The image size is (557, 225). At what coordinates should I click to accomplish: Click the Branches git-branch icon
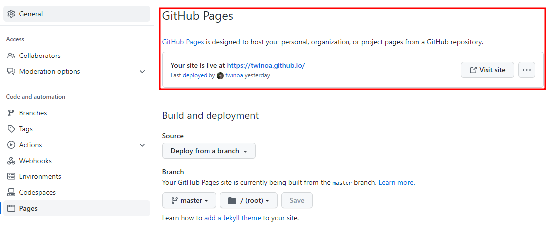click(x=11, y=113)
